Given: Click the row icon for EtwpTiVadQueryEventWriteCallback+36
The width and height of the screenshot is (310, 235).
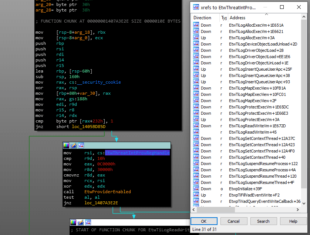Looking at the screenshot, I should click(196, 201).
